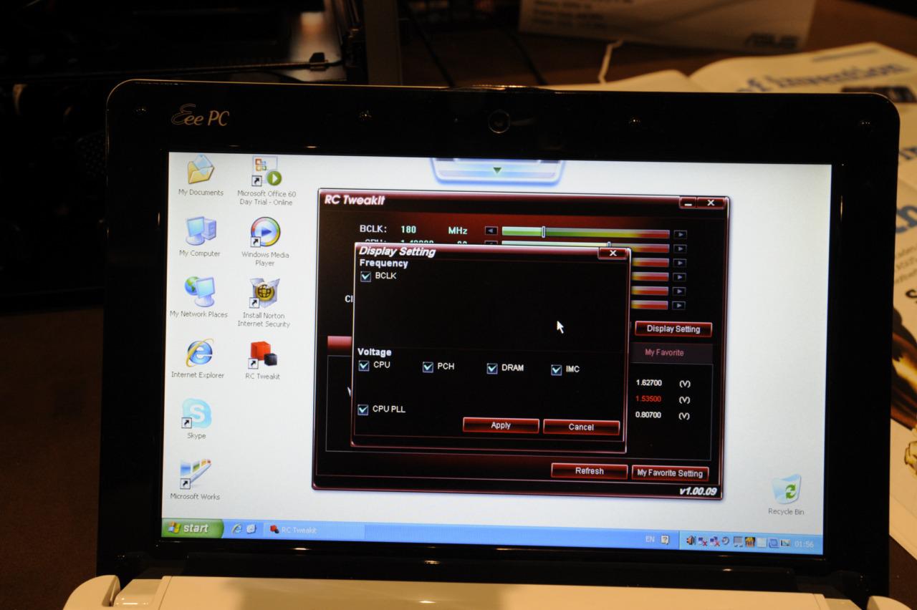Click the BCLK frequency slider handle
917x610 pixels.
544,232
